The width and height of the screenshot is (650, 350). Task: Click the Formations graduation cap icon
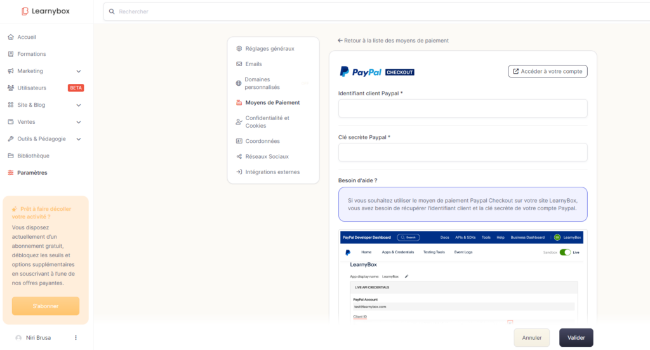(x=11, y=54)
